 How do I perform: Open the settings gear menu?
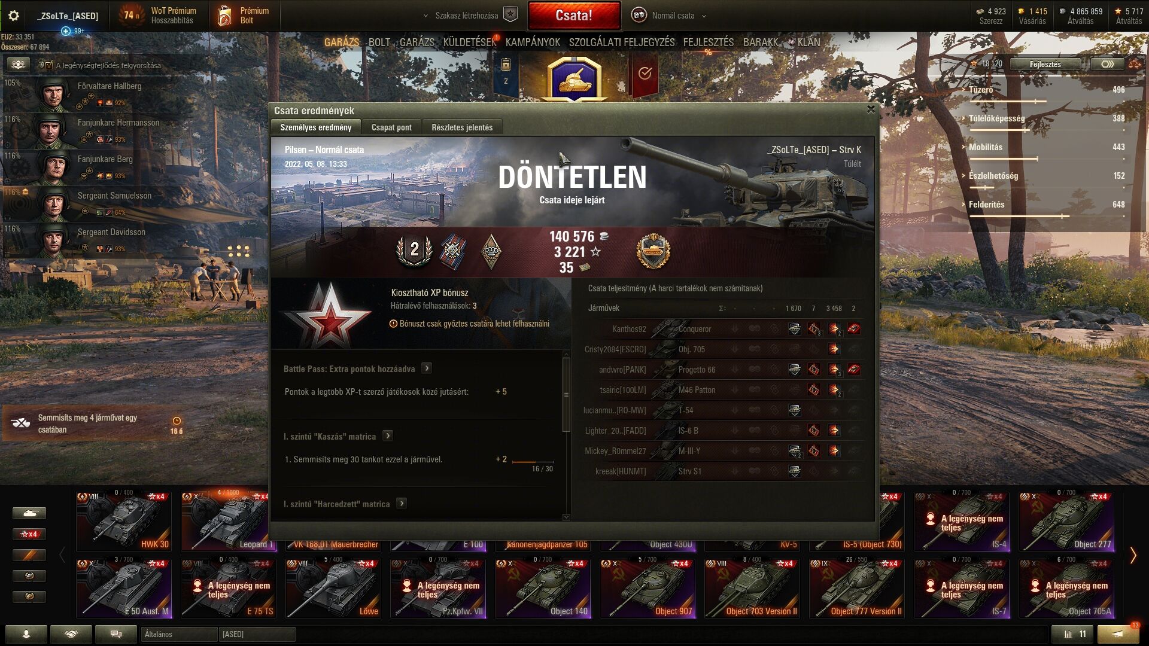click(x=13, y=16)
